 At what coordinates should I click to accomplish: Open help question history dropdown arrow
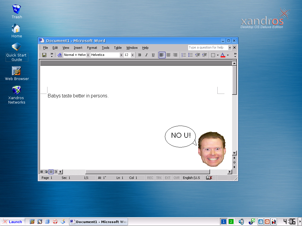tap(229, 47)
